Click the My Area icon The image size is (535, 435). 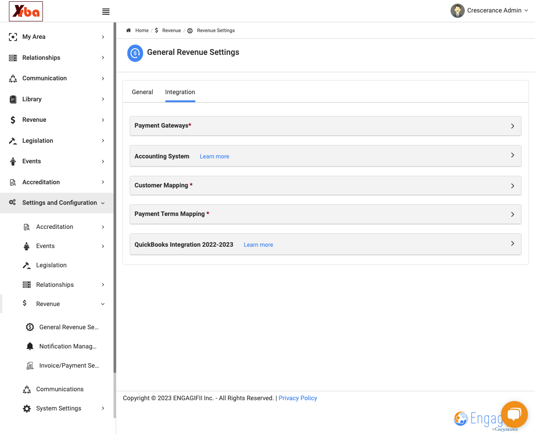tap(13, 37)
